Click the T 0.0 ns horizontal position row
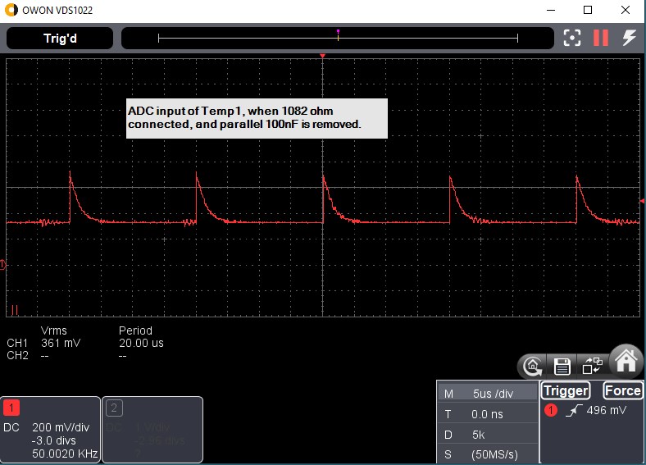646x465 pixels. coord(487,414)
